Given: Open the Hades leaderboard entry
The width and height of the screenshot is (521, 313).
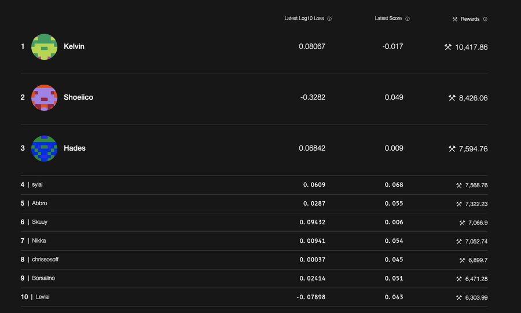Looking at the screenshot, I should (x=75, y=148).
